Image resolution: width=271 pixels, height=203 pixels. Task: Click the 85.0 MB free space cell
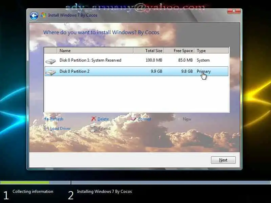185,60
